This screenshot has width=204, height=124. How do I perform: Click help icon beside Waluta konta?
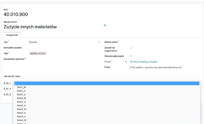(119, 42)
